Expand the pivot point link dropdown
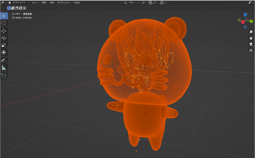 pos(144,3)
